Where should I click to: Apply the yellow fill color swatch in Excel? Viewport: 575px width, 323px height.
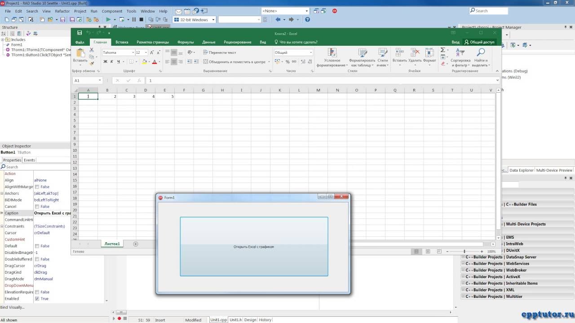144,62
